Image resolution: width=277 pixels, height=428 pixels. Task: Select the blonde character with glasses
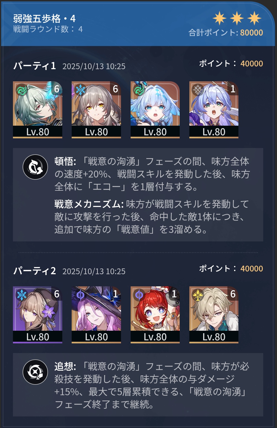coord(214,315)
